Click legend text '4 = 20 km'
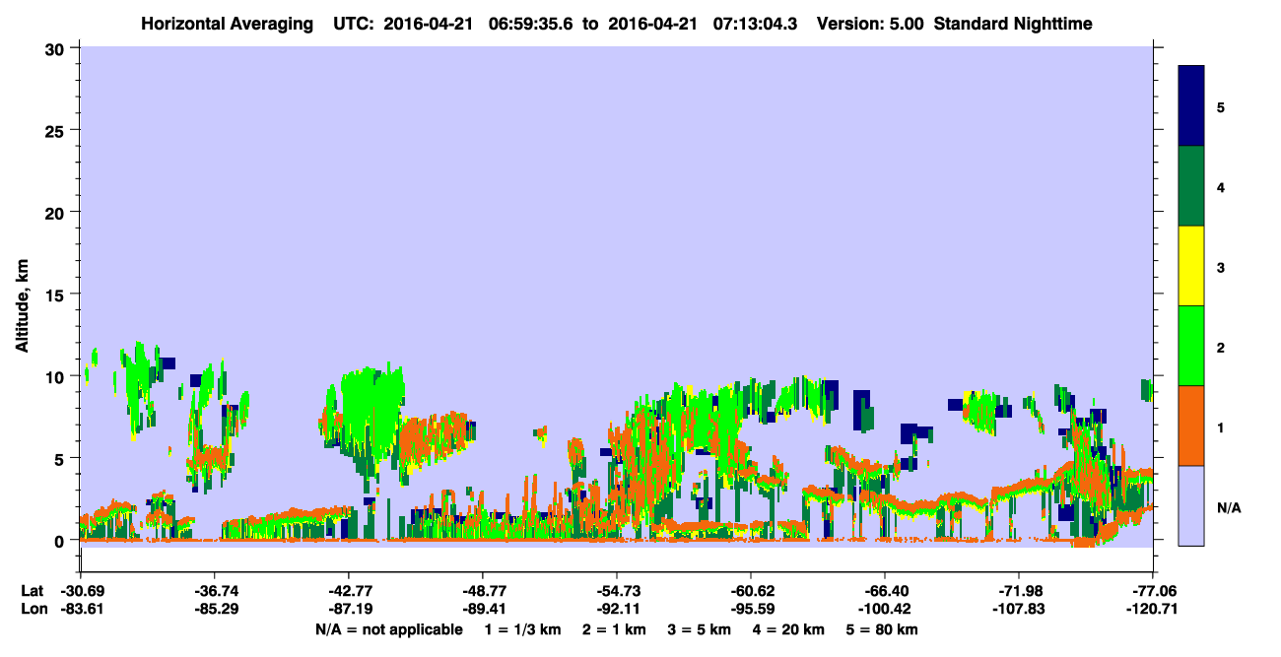Image resolution: width=1281 pixels, height=657 pixels. click(x=789, y=629)
